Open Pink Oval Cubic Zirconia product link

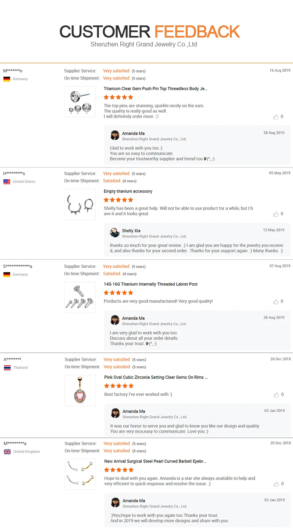(x=156, y=377)
